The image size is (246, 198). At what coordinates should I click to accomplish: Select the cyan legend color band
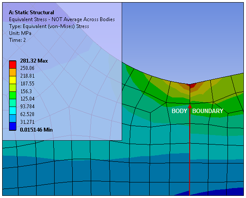pyautogui.click(x=12, y=111)
